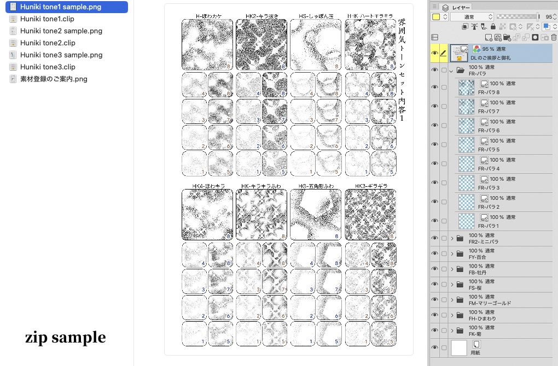The height and width of the screenshot is (366, 558).
Task: Click the HG-五角形ふわ large tone preview
Action: click(x=316, y=214)
